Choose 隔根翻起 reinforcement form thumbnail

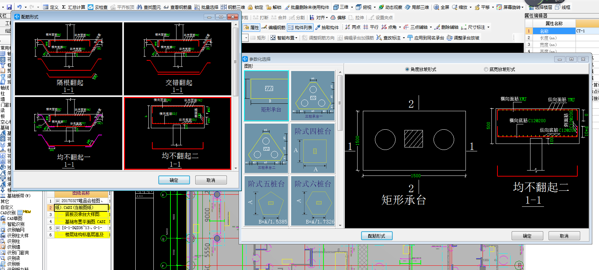[x=69, y=59]
